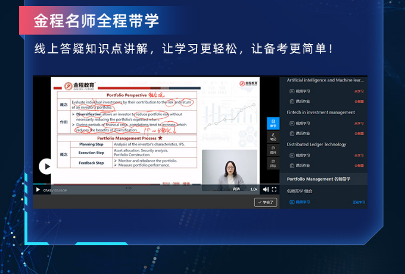Click 去做题 link under Fintech chapter
The height and width of the screenshot is (274, 405).
coord(359,134)
